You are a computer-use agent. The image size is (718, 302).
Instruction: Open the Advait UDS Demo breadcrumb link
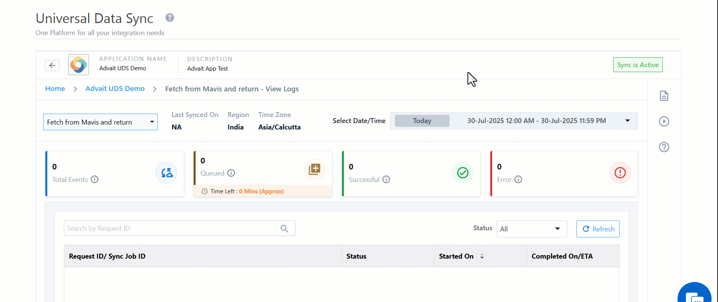tap(115, 89)
